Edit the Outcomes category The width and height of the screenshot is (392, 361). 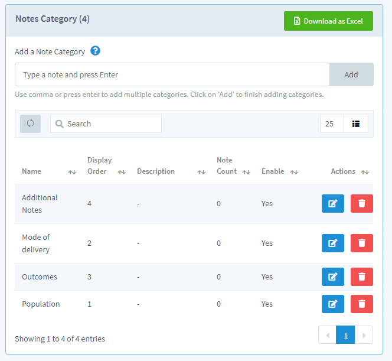[x=333, y=277]
